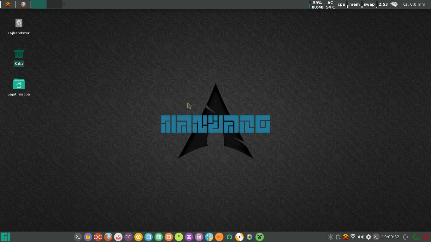Launch the green spreadsheet dock app
431x242 pixels.
coord(159,237)
